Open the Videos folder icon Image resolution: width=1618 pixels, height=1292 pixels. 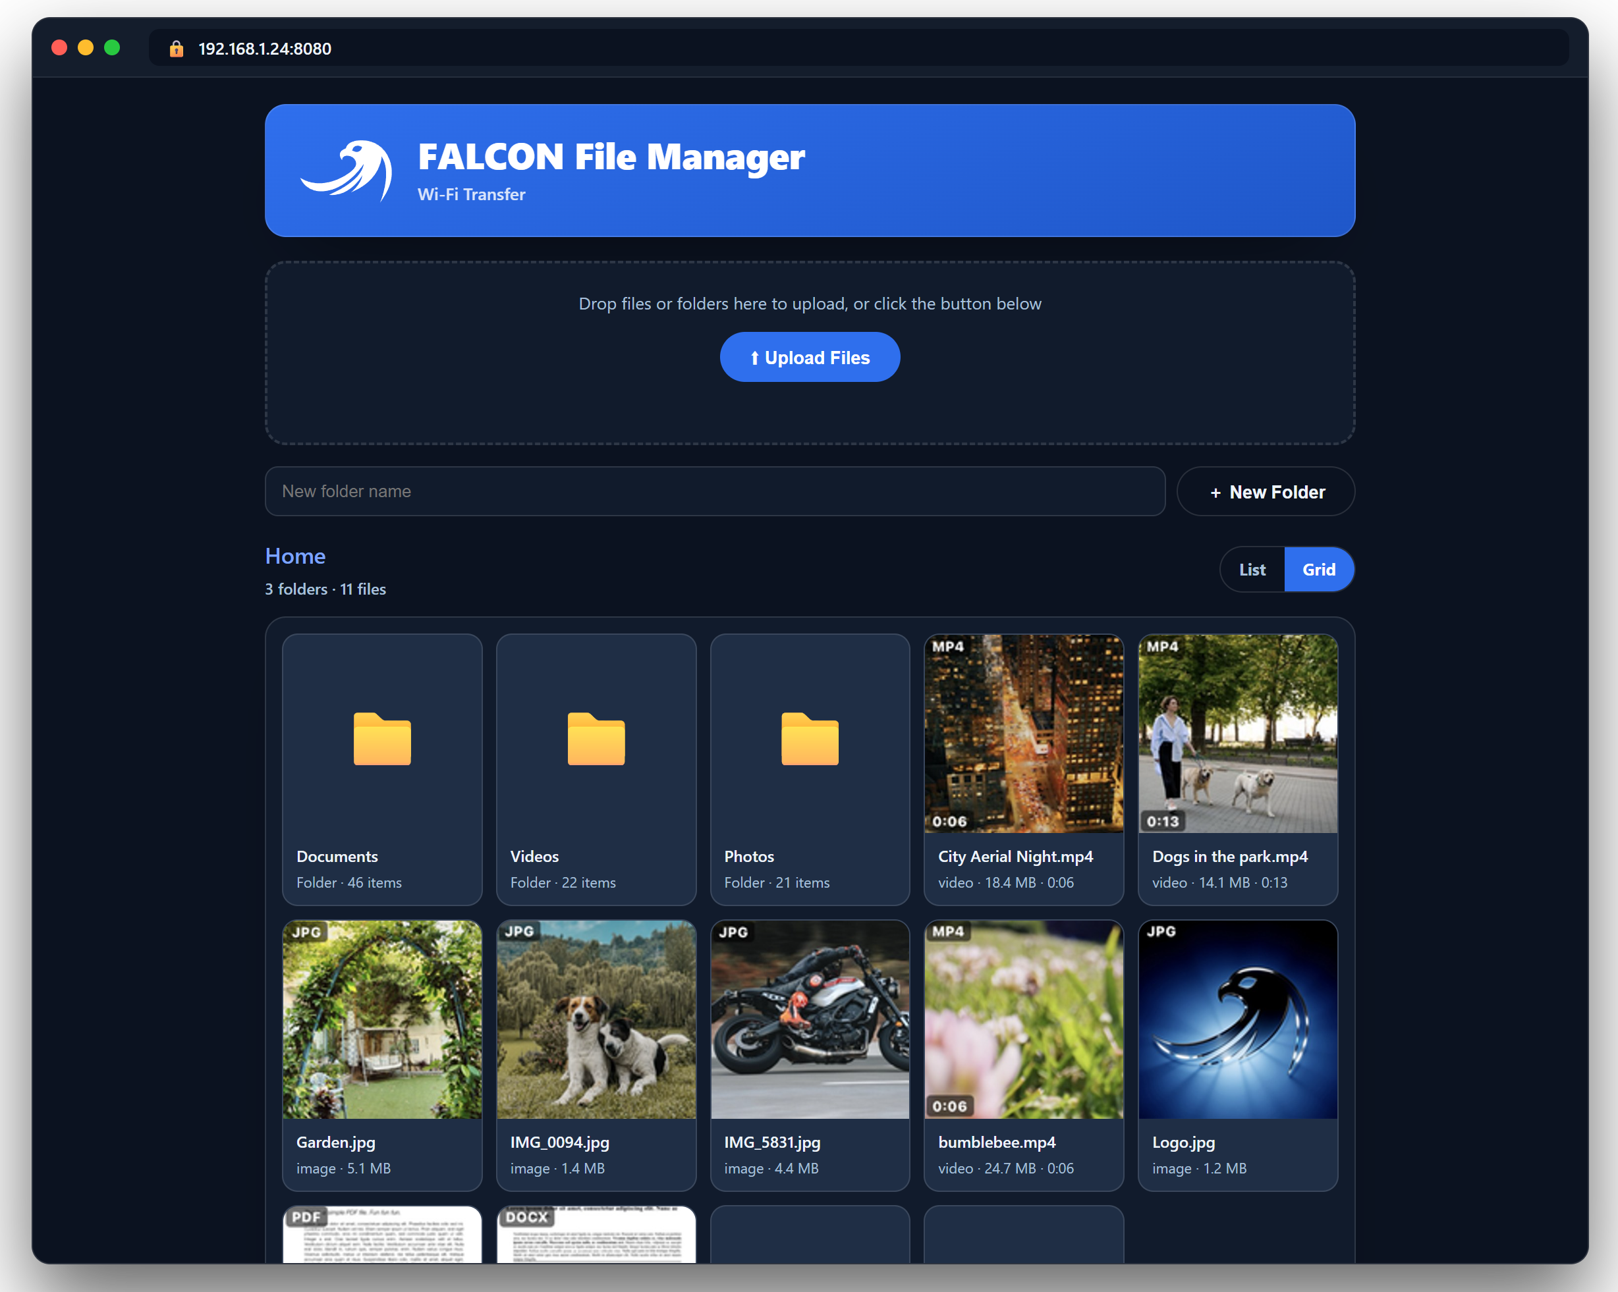tap(596, 739)
